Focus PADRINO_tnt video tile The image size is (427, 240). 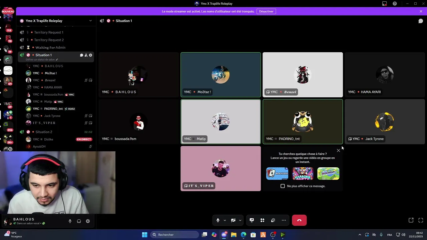tap(303, 122)
